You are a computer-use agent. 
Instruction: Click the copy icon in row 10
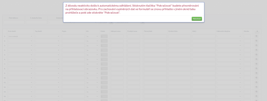pyautogui.click(x=257, y=78)
